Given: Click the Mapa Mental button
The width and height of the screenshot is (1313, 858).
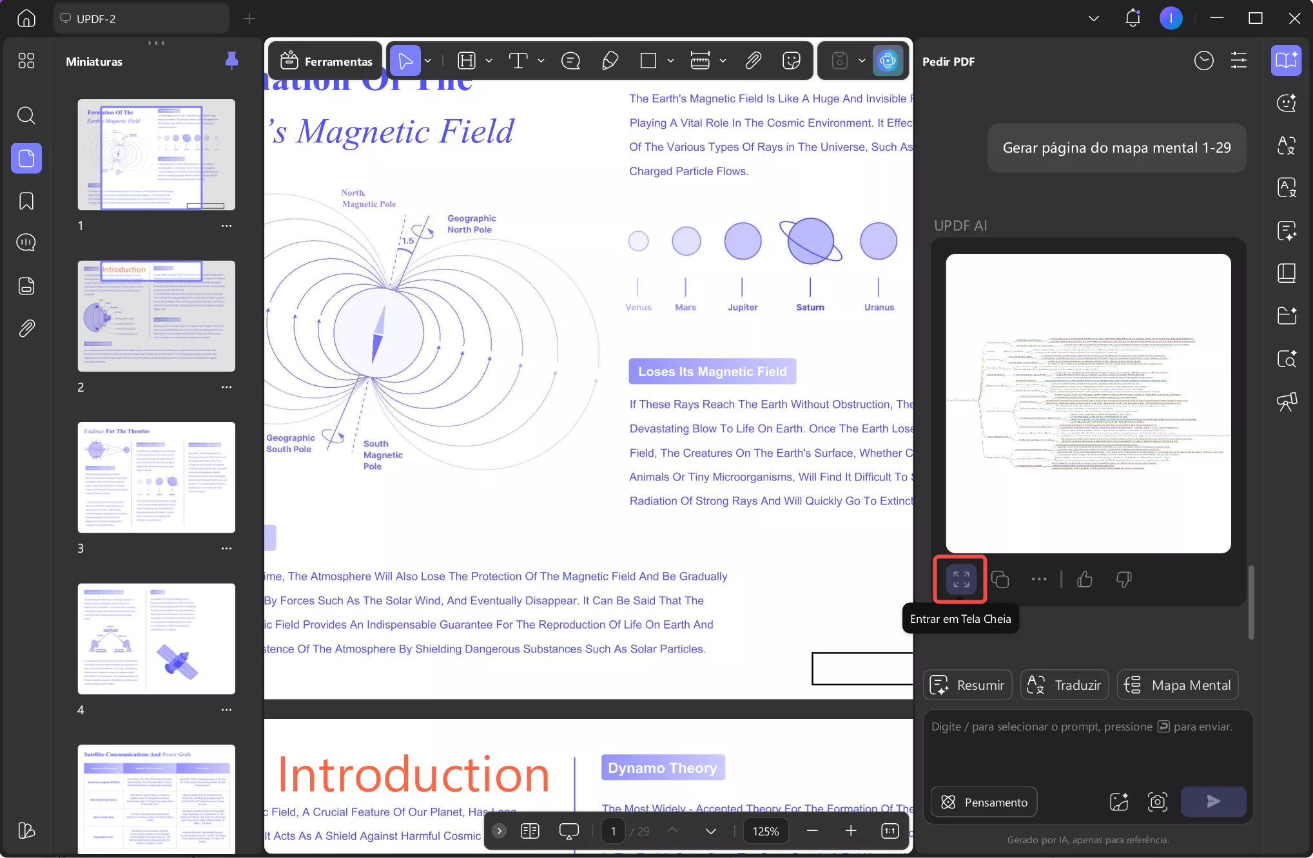Looking at the screenshot, I should (x=1178, y=685).
